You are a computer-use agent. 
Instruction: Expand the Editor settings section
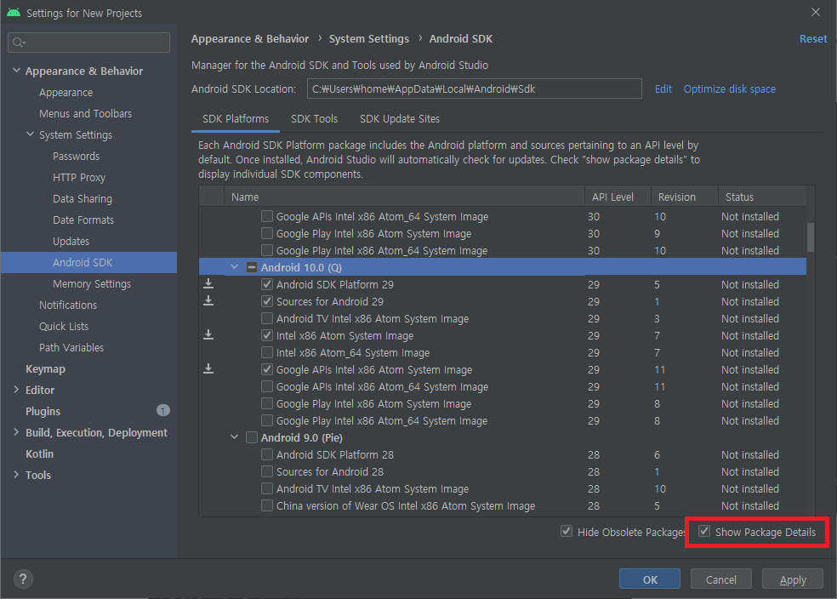tap(16, 390)
